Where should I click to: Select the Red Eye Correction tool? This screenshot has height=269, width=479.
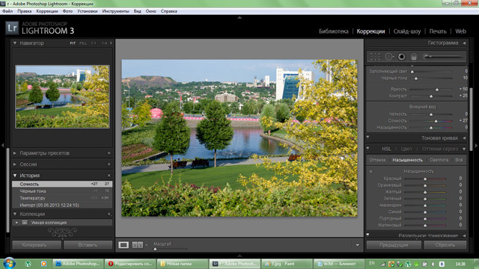(x=402, y=57)
